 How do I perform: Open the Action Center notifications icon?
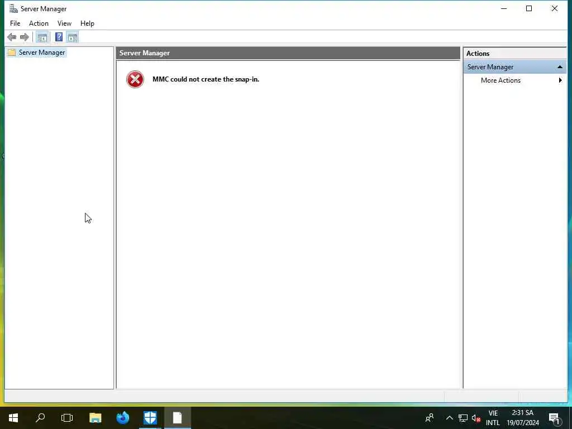[555, 418]
